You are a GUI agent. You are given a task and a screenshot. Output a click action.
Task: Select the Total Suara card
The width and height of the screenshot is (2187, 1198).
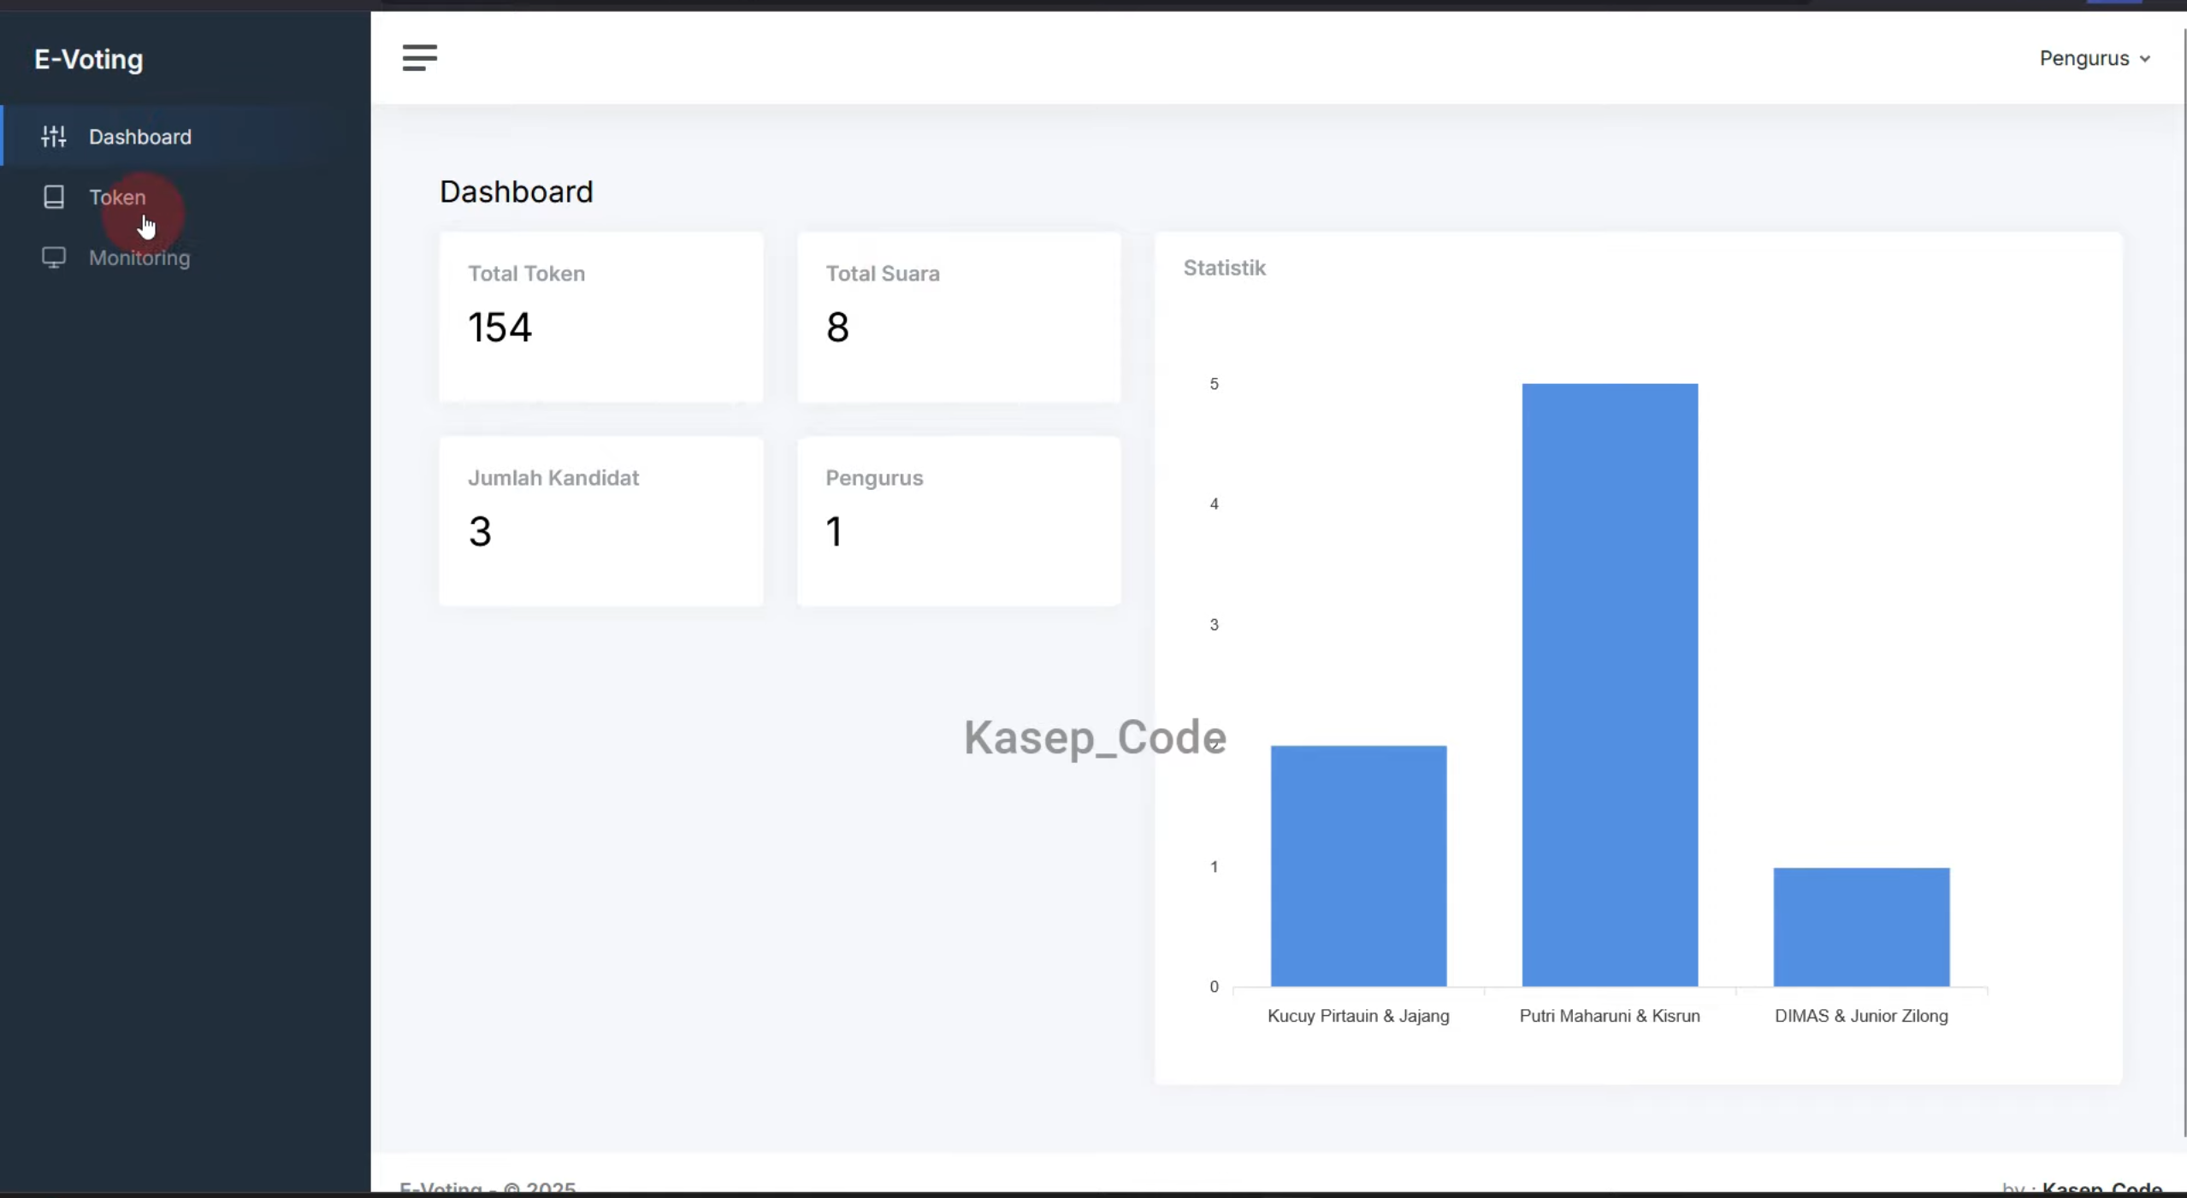coord(958,316)
